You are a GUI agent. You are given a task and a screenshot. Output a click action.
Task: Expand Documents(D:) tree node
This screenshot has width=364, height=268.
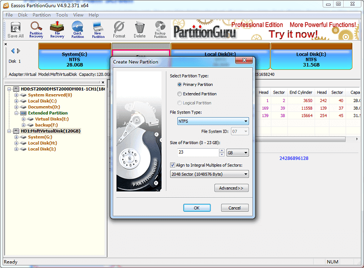[16, 107]
